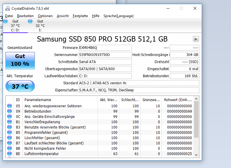Click the Grenzwe... column header
231x168 pixels.
tap(151, 100)
